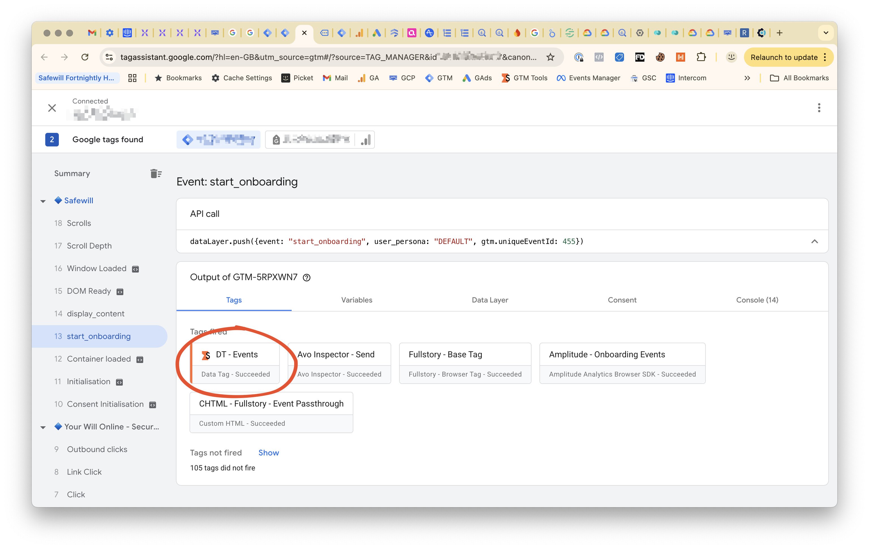Open the help icon beside Output of GTM-5RPXWN7

(x=306, y=277)
